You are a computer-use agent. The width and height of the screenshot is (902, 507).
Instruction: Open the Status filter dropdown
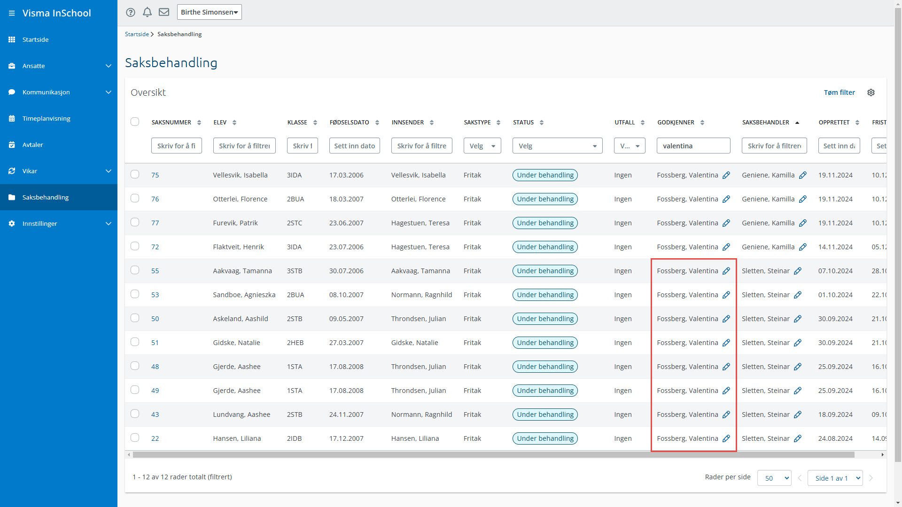557,146
